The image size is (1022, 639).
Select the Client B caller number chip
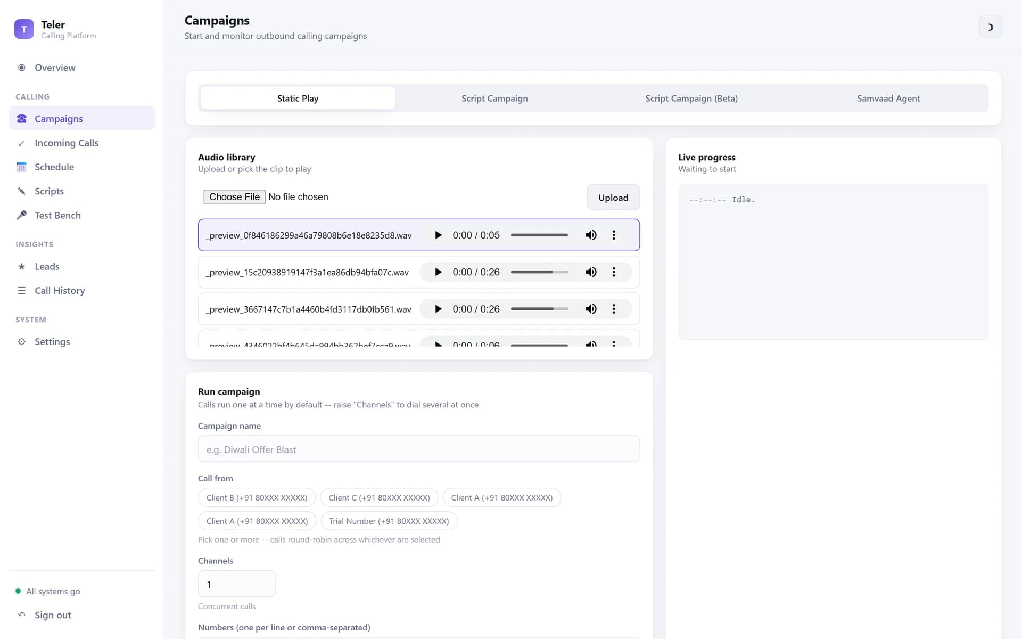[x=257, y=497]
